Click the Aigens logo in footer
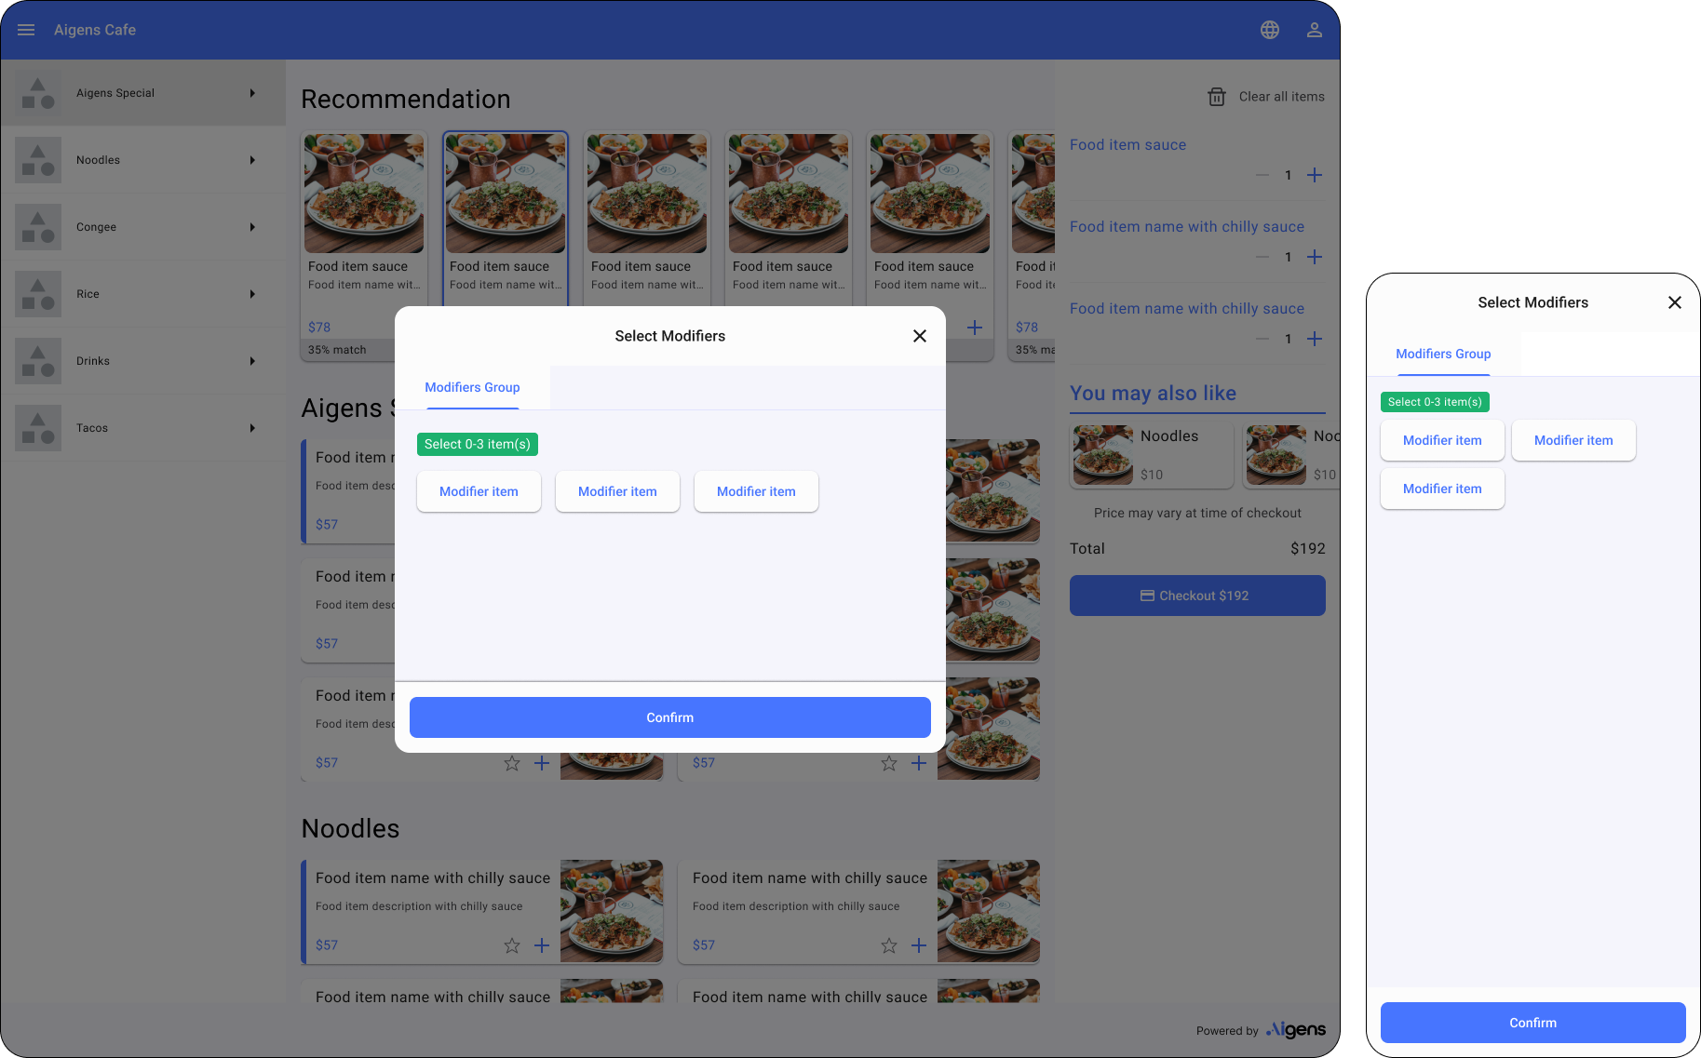 [x=1296, y=1029]
